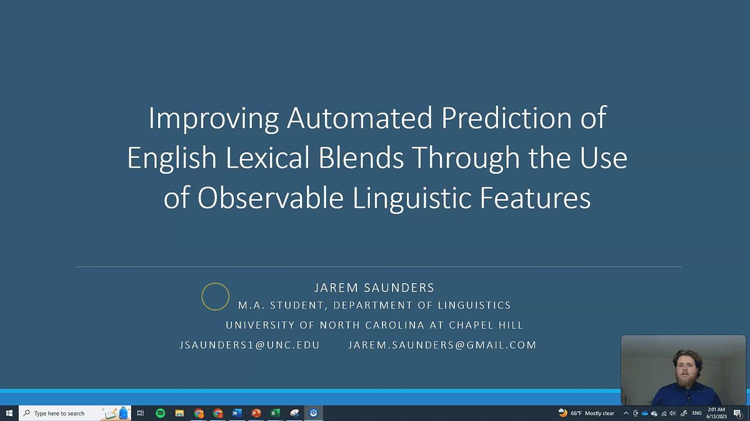Click the Meet Now tray icon
This screenshot has width=750, height=421.
[635, 413]
